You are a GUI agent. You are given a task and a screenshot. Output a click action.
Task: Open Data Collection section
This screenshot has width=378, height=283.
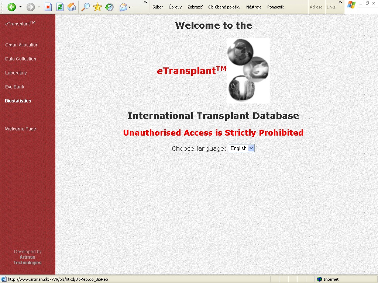[21, 59]
